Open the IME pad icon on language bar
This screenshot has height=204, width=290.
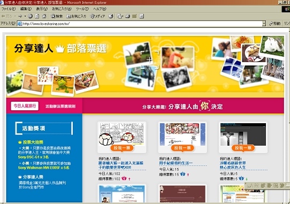[263, 185]
